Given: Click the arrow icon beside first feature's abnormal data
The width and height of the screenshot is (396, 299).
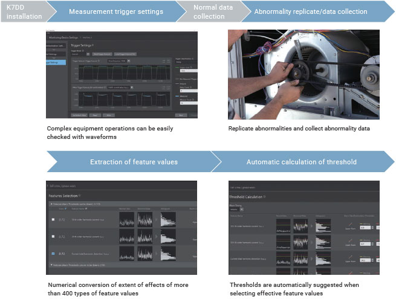Looking at the screenshot, I should (157, 219).
